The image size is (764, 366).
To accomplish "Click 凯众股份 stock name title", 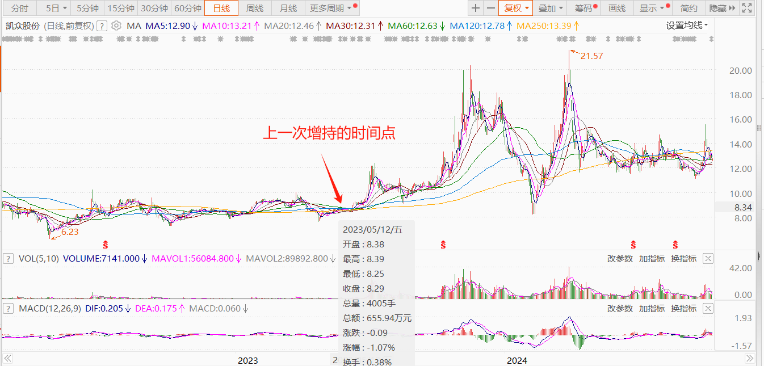I will [x=22, y=26].
